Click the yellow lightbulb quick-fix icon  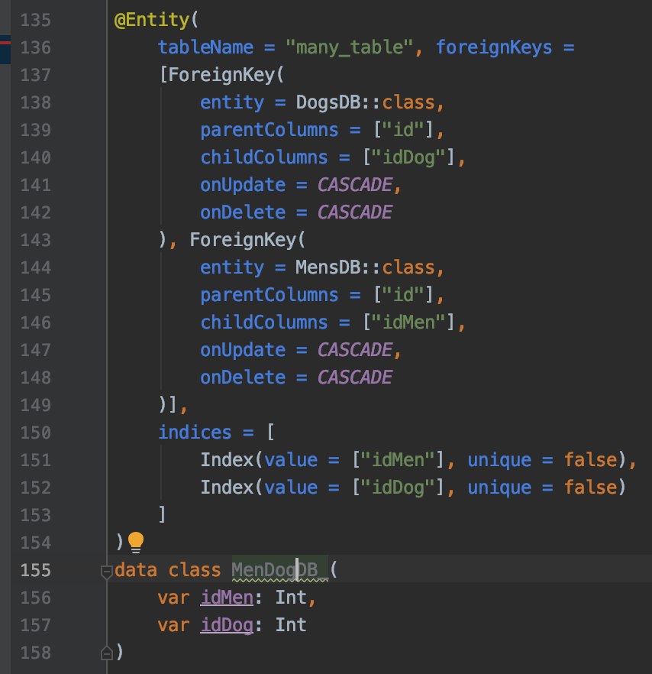[x=136, y=542]
